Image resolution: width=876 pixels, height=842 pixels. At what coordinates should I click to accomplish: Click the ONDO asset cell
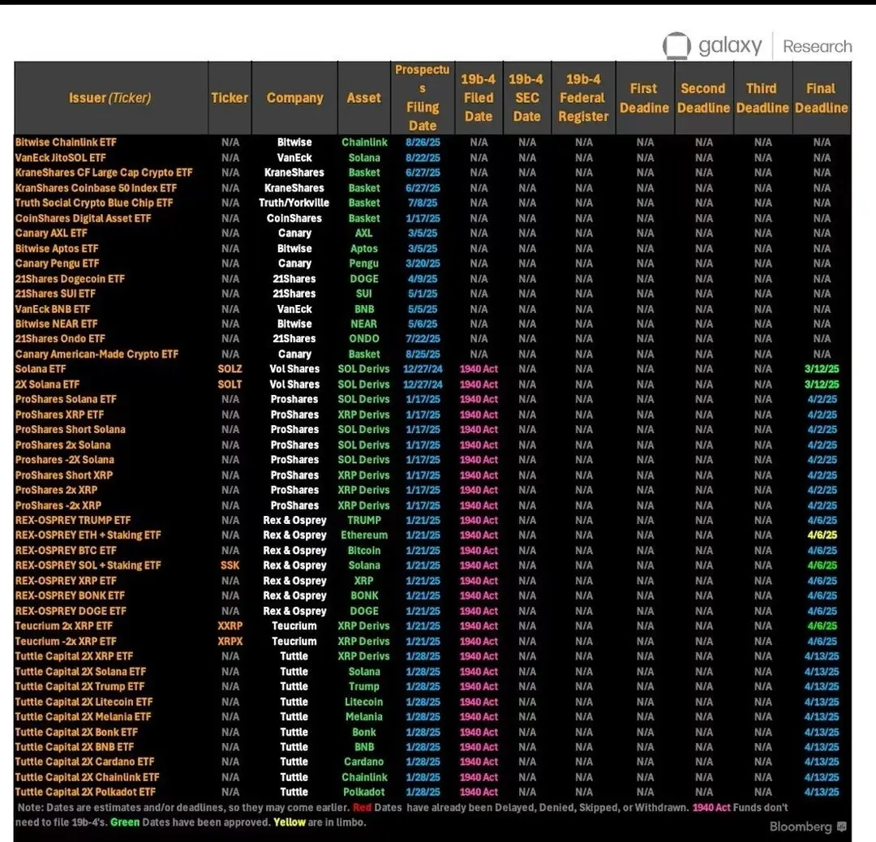[364, 339]
